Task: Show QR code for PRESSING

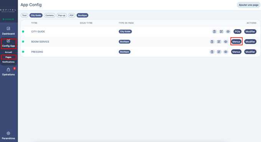Action: pyautogui.click(x=219, y=52)
